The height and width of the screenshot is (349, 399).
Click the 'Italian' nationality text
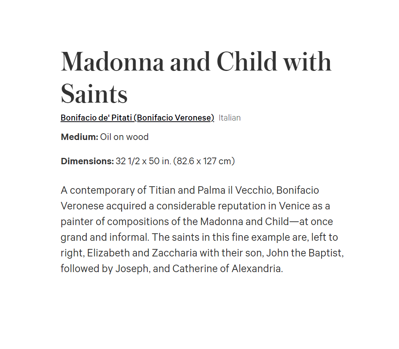(230, 118)
